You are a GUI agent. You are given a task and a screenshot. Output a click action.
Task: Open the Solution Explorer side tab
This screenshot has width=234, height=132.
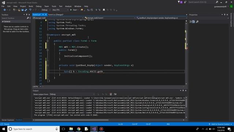(231, 20)
